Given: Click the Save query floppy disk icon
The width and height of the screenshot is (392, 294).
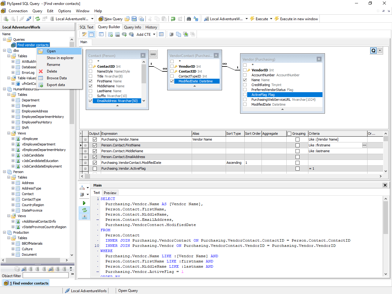Looking at the screenshot, I should pyautogui.click(x=134, y=19).
